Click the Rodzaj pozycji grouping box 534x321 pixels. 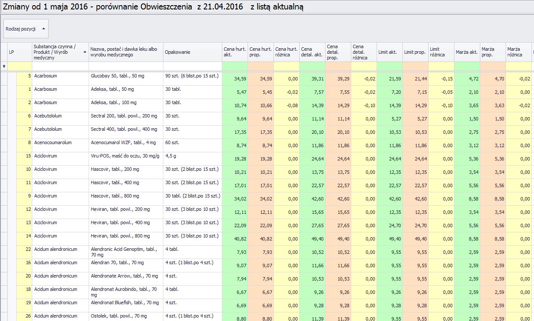click(26, 29)
